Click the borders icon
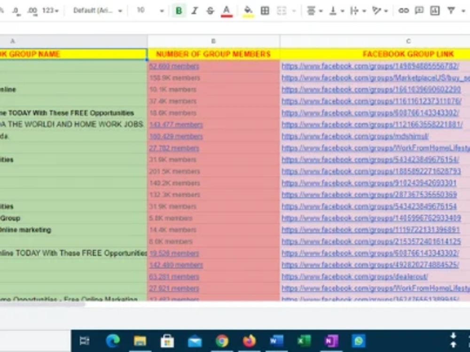The width and height of the screenshot is (470, 352). click(x=265, y=11)
